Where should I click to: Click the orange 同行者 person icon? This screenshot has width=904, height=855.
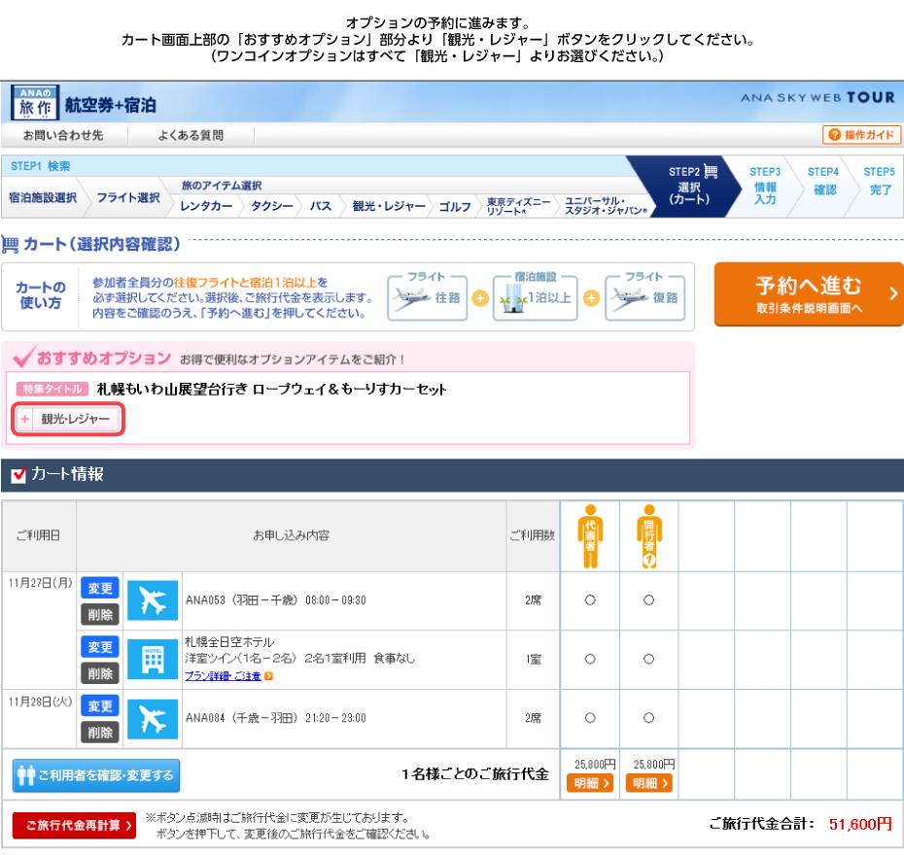click(648, 535)
